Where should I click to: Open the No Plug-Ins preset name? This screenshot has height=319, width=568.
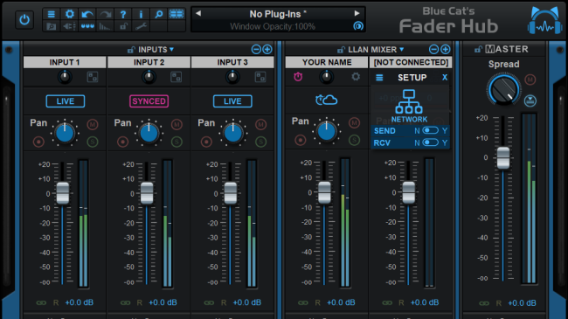coord(278,14)
